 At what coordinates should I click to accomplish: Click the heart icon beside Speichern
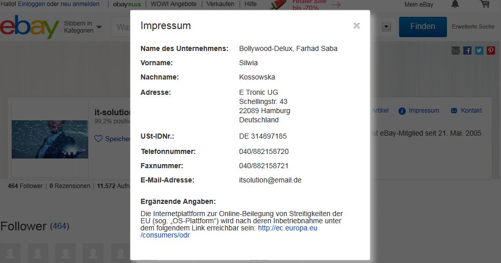[x=98, y=139]
